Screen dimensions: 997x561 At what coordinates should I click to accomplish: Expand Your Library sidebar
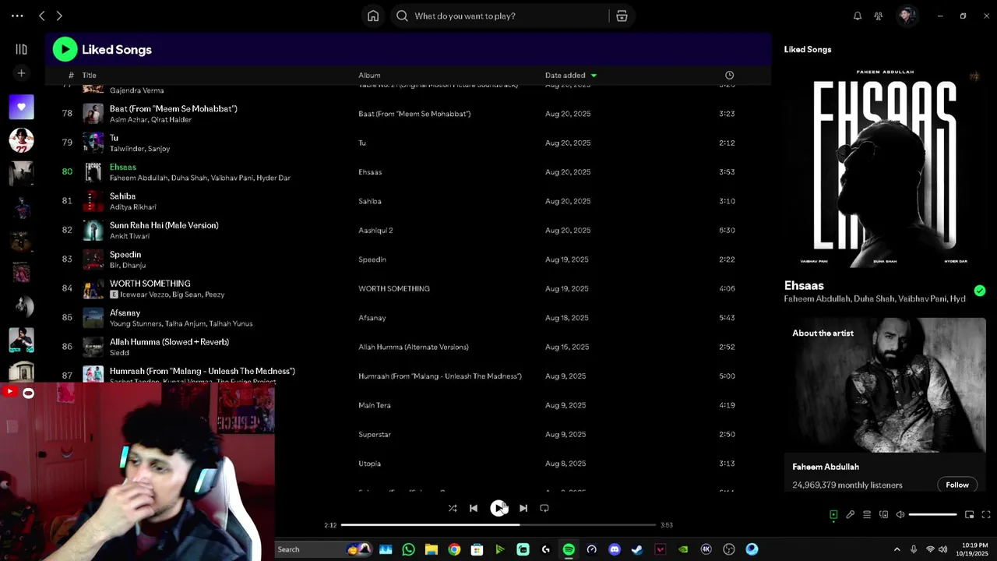21,49
